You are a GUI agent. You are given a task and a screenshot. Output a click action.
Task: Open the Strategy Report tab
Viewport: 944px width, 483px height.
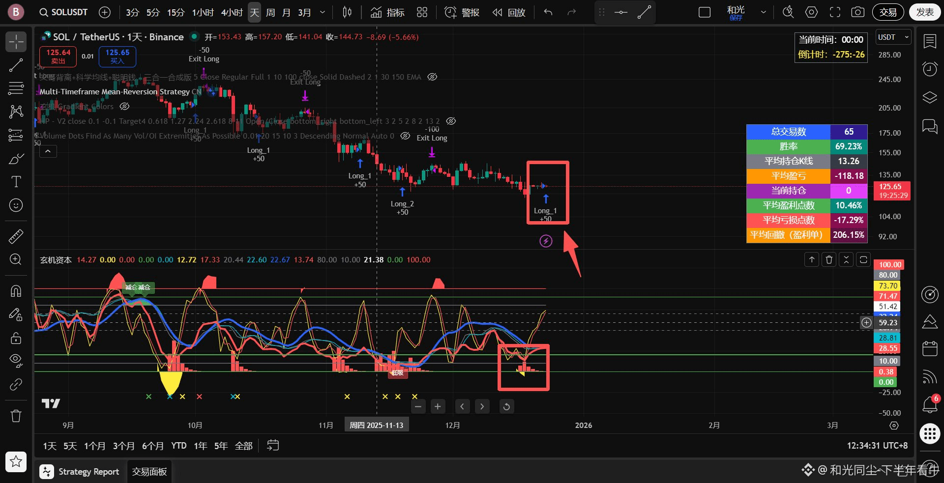pyautogui.click(x=80, y=472)
